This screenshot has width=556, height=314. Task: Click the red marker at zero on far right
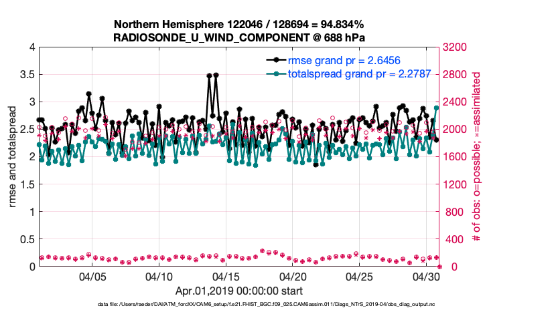[439, 267]
